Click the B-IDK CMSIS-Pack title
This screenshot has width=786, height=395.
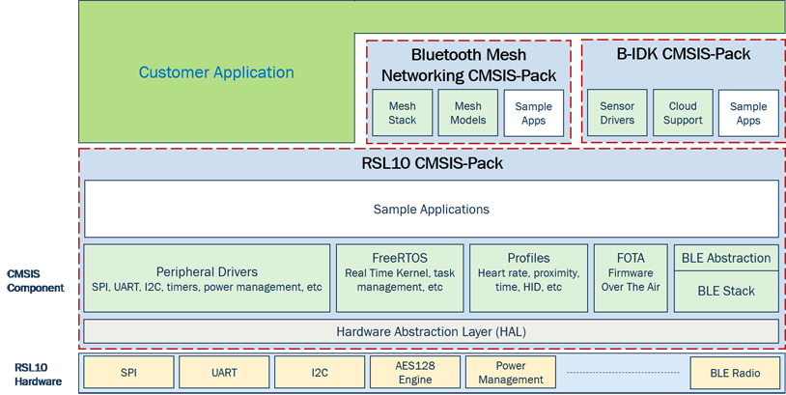pyautogui.click(x=684, y=54)
